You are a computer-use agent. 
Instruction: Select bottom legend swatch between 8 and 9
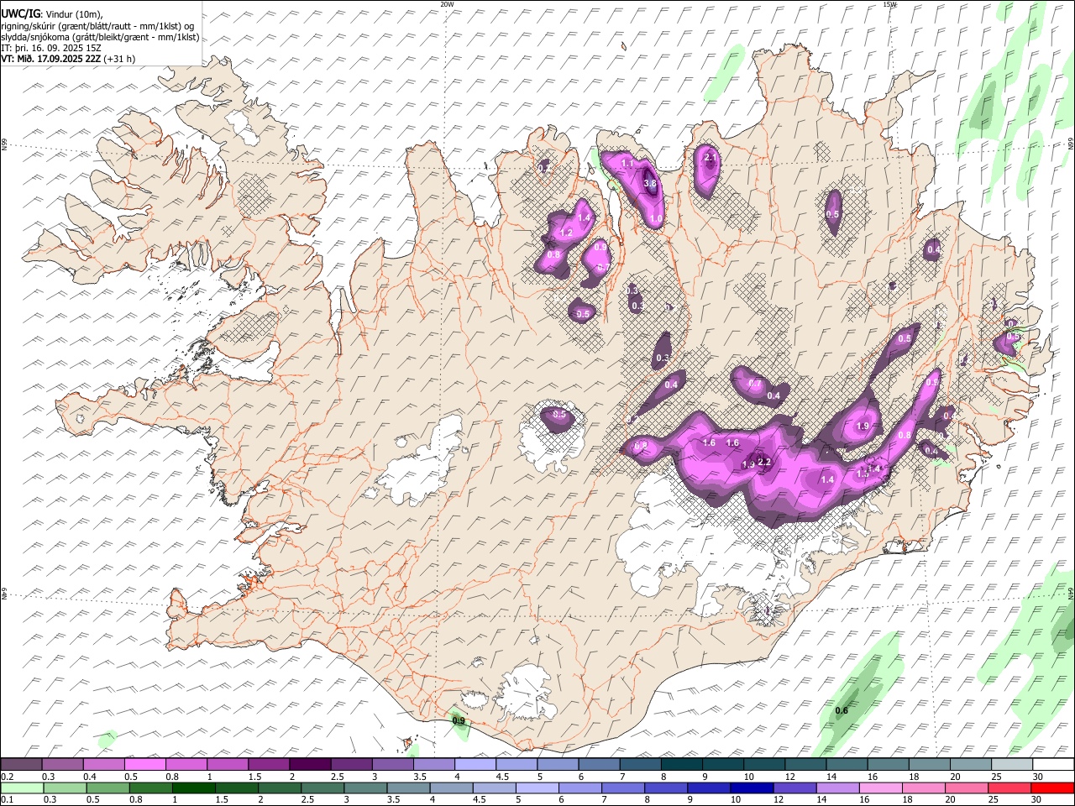tap(667, 788)
